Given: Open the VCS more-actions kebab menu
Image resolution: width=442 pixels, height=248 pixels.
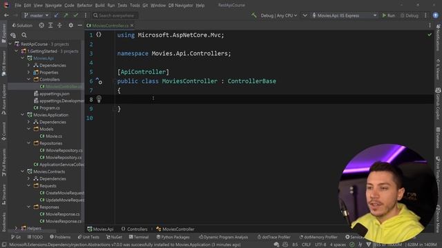Looking at the screenshot, I should (86, 15).
